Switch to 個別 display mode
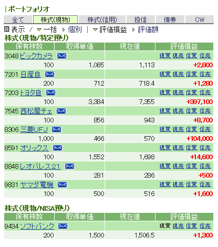 tap(75, 29)
